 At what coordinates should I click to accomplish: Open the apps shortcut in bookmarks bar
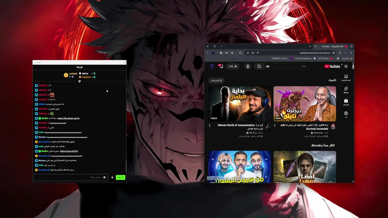347,58
